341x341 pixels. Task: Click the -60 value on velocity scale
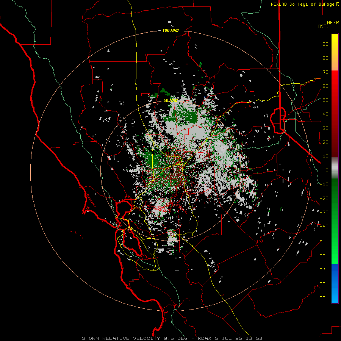[324, 255]
